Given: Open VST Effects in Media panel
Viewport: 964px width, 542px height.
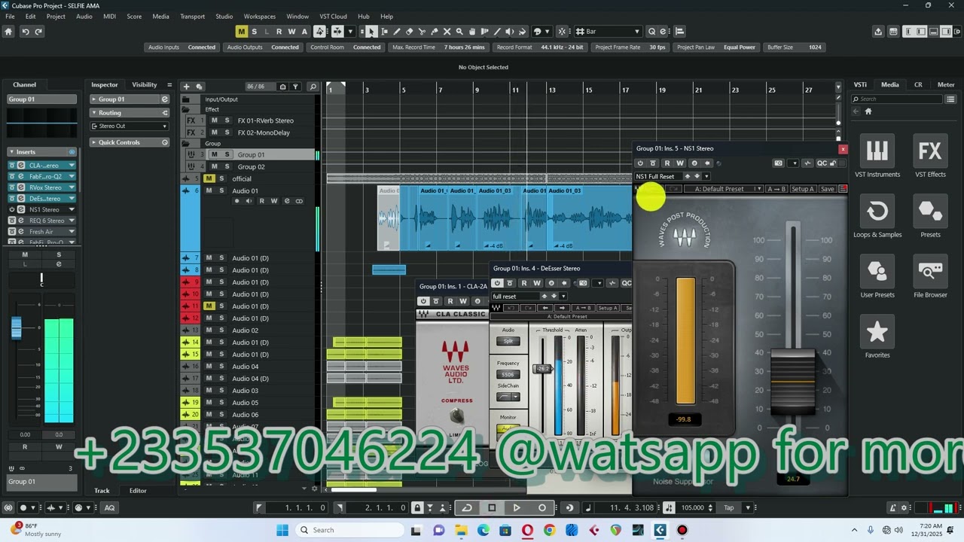Looking at the screenshot, I should coord(930,157).
